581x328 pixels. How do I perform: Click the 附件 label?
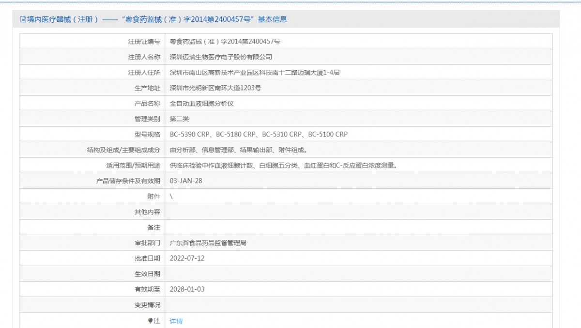click(x=154, y=196)
